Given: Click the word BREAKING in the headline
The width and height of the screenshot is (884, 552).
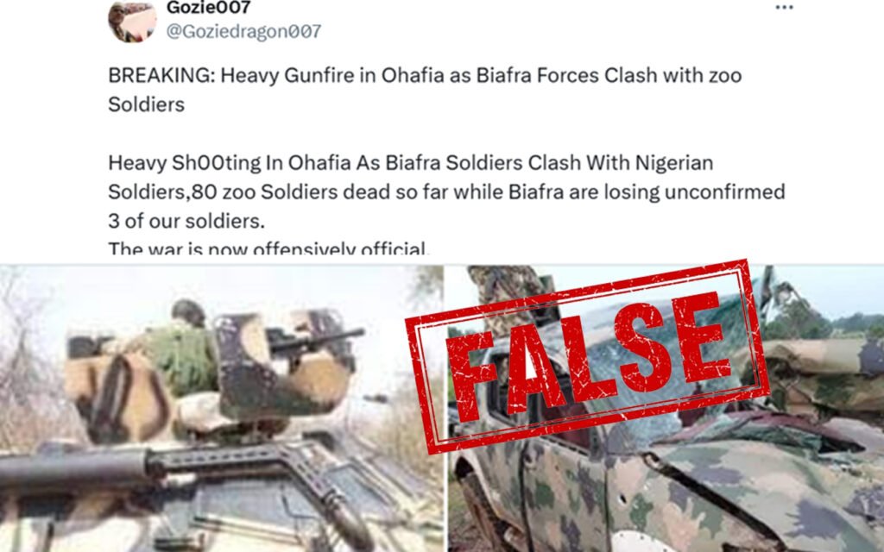Looking at the screenshot, I should pyautogui.click(x=161, y=75).
